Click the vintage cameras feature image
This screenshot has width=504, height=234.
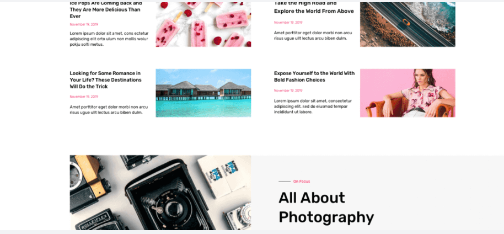point(160,193)
